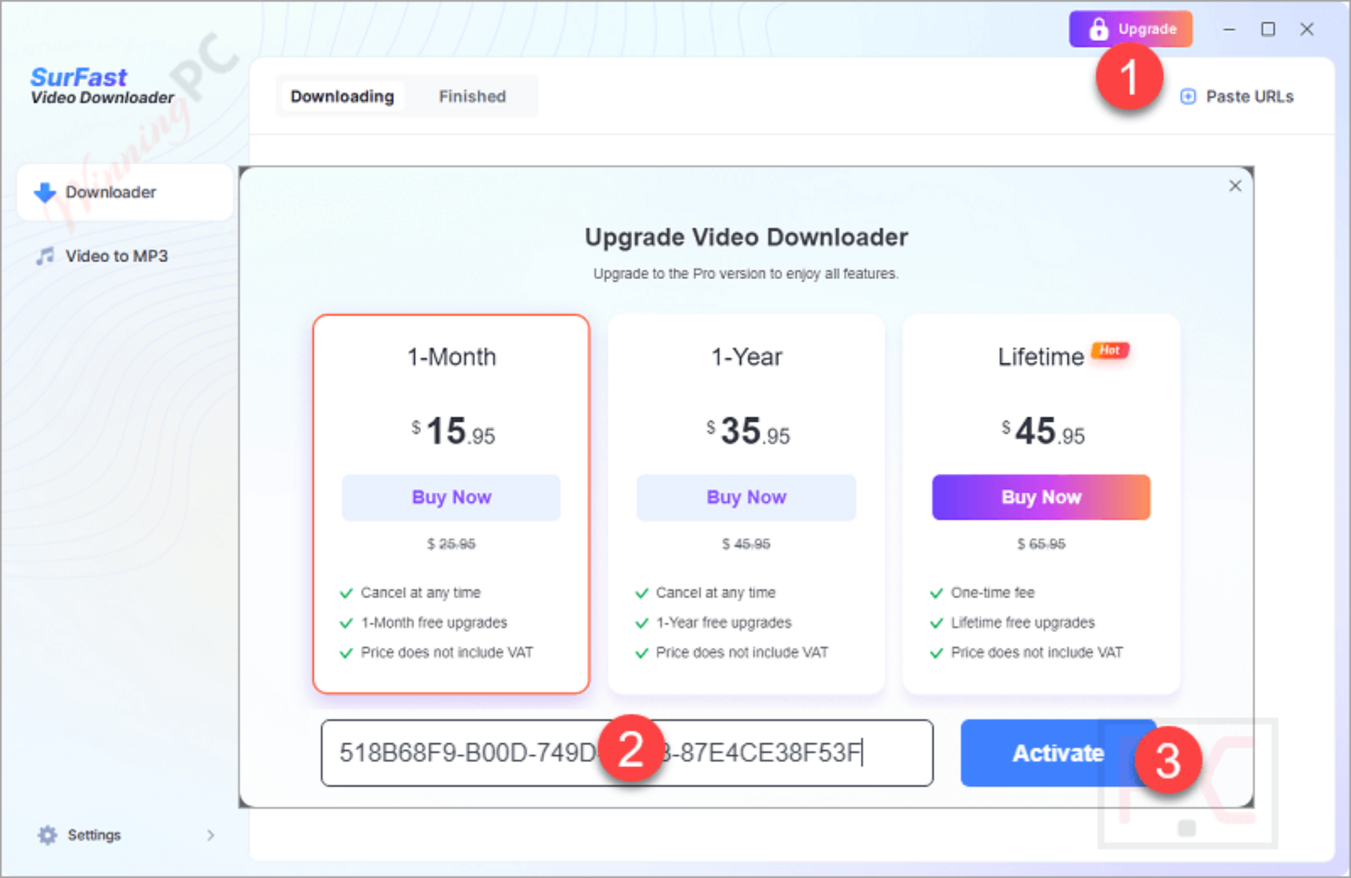Close the Upgrade Video Downloader dialog

click(x=1235, y=186)
